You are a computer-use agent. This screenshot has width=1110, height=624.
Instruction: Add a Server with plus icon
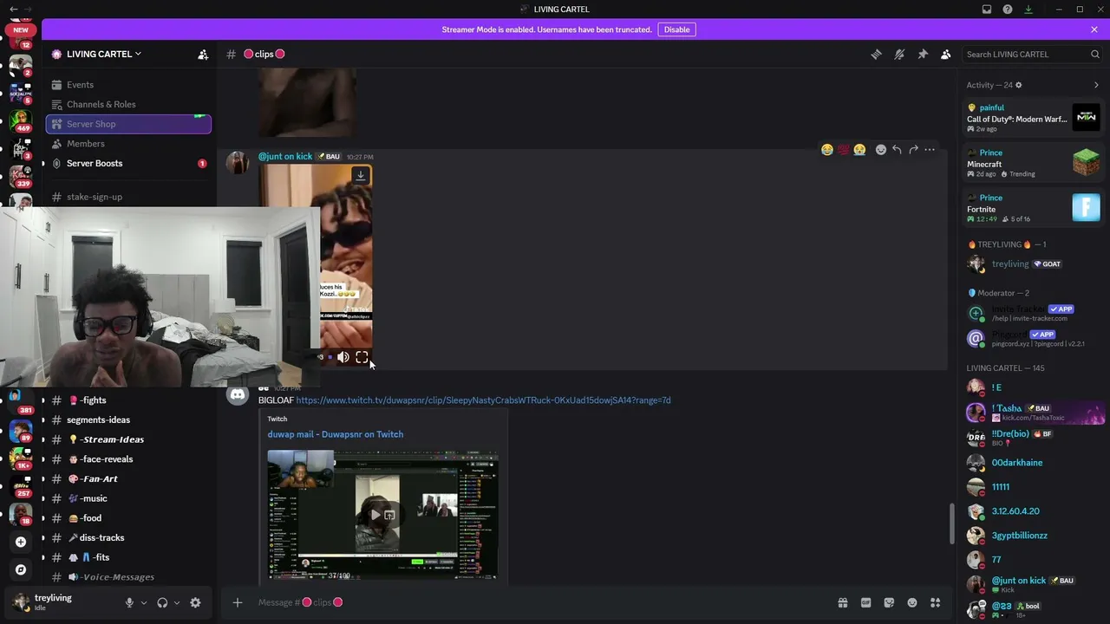[21, 542]
